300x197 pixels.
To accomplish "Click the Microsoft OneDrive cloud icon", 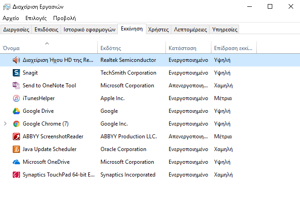I will pyautogui.click(x=16, y=162).
